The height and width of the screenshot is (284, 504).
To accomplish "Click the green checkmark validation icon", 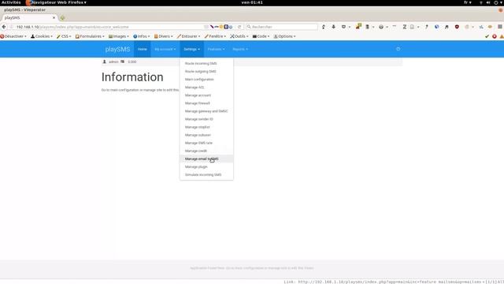I will pyautogui.click(x=487, y=36).
